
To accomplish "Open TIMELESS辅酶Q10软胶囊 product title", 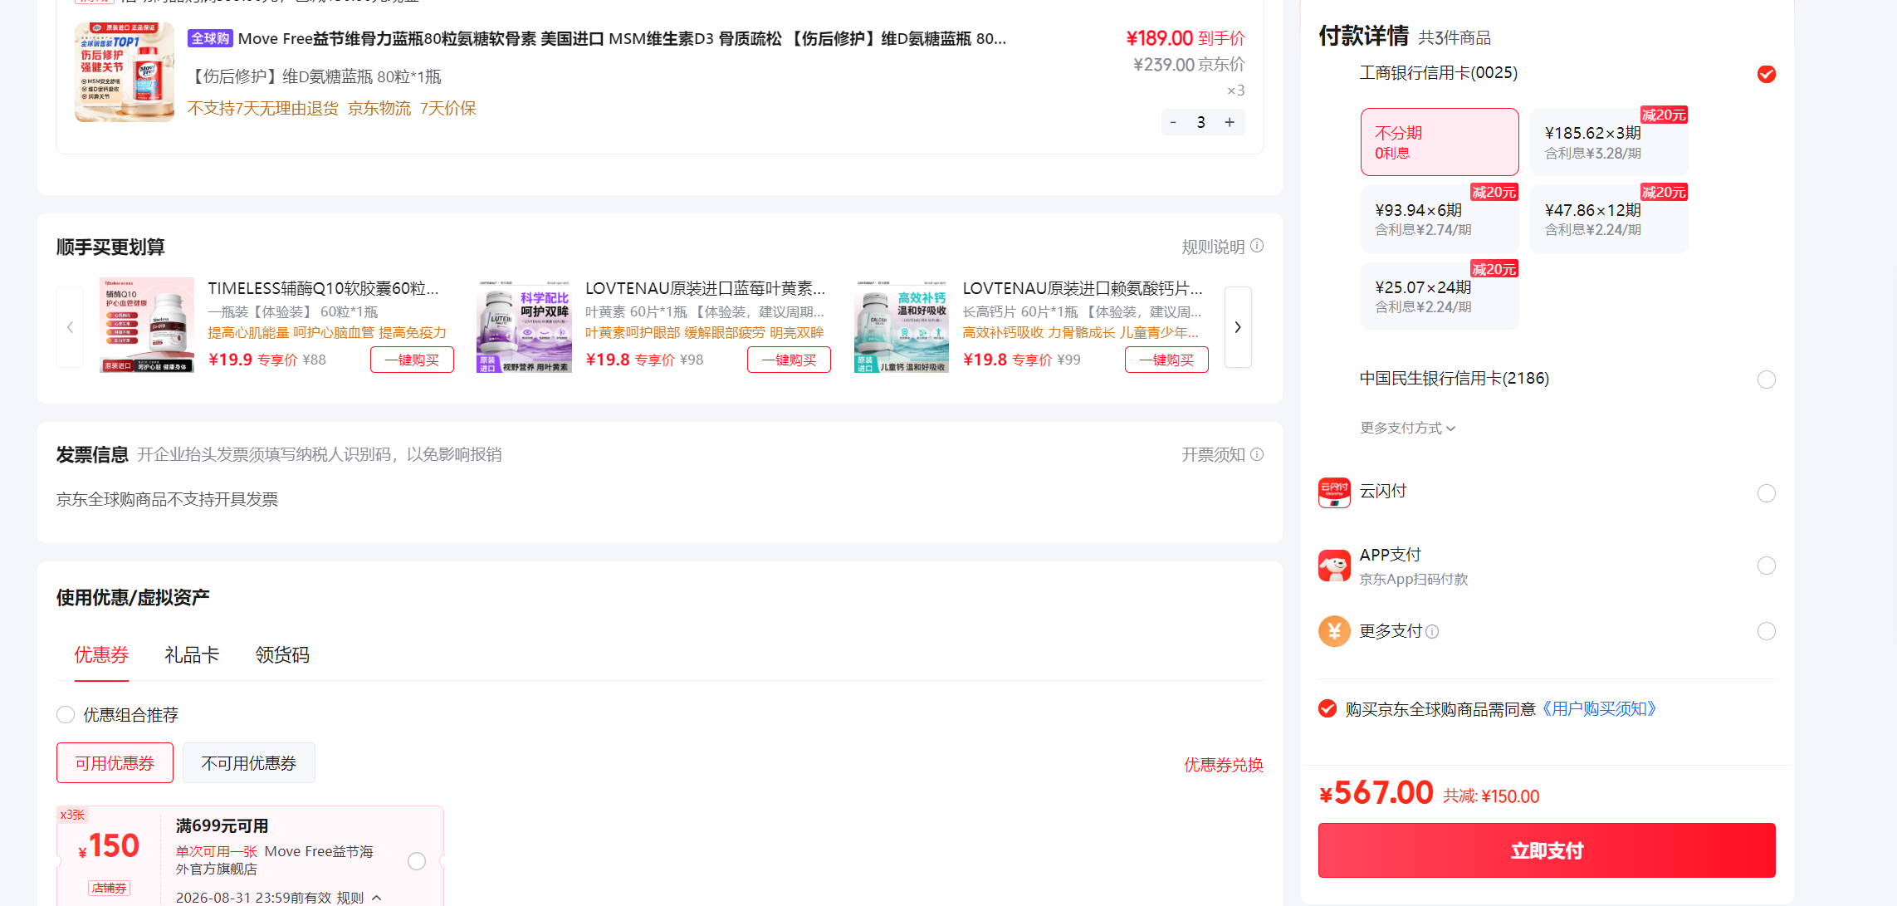I will [x=323, y=288].
